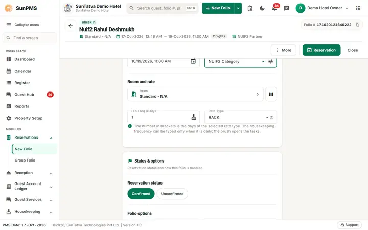Select New Folio submenu item
This screenshot has height=230, width=368.
34,149
